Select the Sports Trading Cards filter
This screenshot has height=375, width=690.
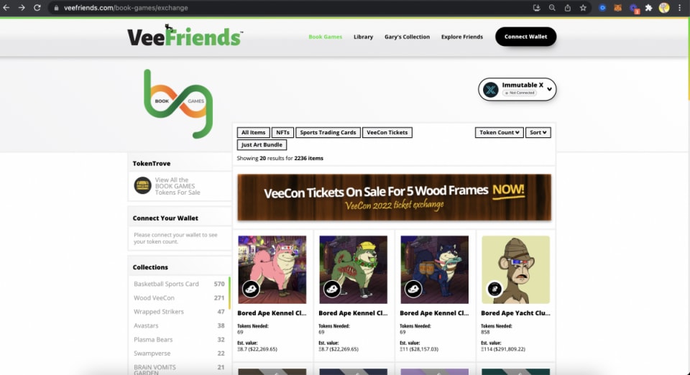point(328,132)
